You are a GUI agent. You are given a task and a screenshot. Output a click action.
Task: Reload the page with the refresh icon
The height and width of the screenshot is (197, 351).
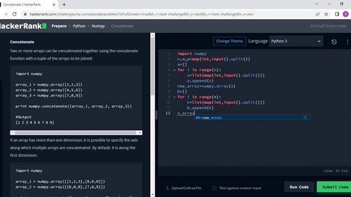[15, 14]
